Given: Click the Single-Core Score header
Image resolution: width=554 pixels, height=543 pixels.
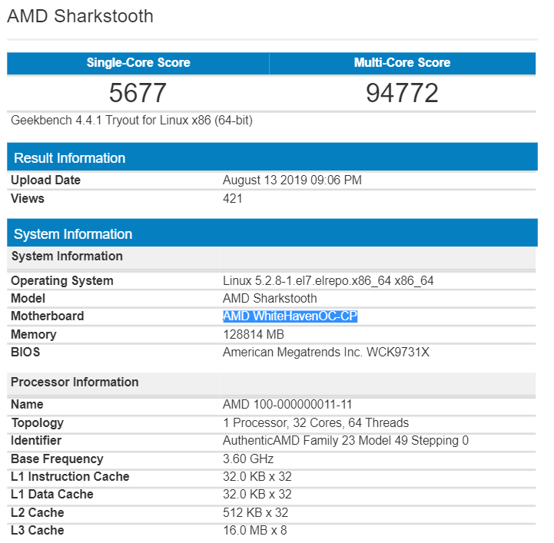Looking at the screenshot, I should (x=138, y=63).
